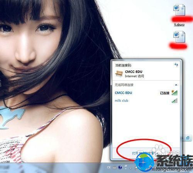The image size is (193, 173).
Task: Click the connected status text 已连接
Action: pos(164,93)
